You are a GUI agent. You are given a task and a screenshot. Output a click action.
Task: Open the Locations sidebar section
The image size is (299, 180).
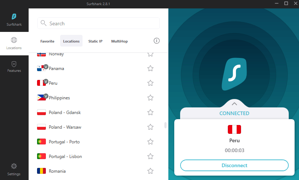click(14, 44)
